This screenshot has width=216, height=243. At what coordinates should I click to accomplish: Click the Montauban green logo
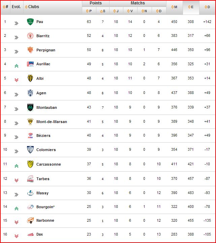(x=30, y=107)
